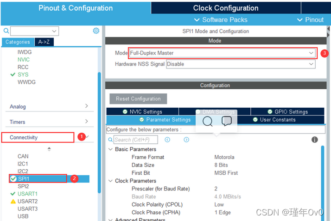Viewport: 331px width, 221px height.
Task: Click the categories panel vertical scrollbar
Action: 99,133
